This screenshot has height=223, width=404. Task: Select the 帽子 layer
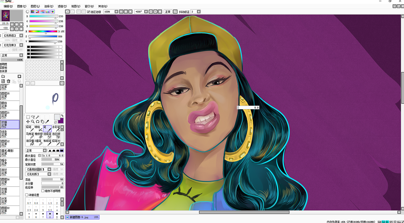pyautogui.click(x=9, y=163)
